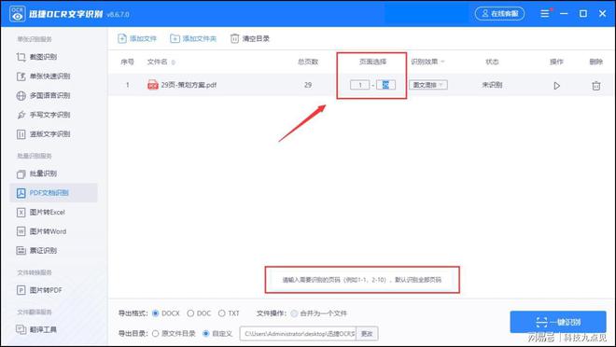Viewport: 616px width, 347px height.
Task: Delete the PDF row with trash icon
Action: [x=596, y=86]
